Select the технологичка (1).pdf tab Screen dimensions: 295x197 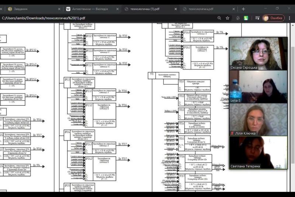click(150, 9)
